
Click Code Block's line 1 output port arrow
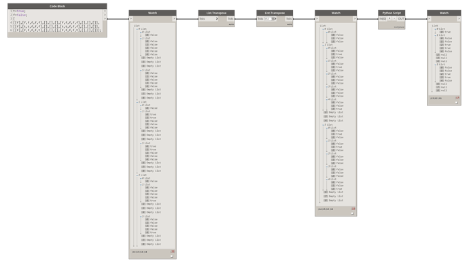click(105, 11)
